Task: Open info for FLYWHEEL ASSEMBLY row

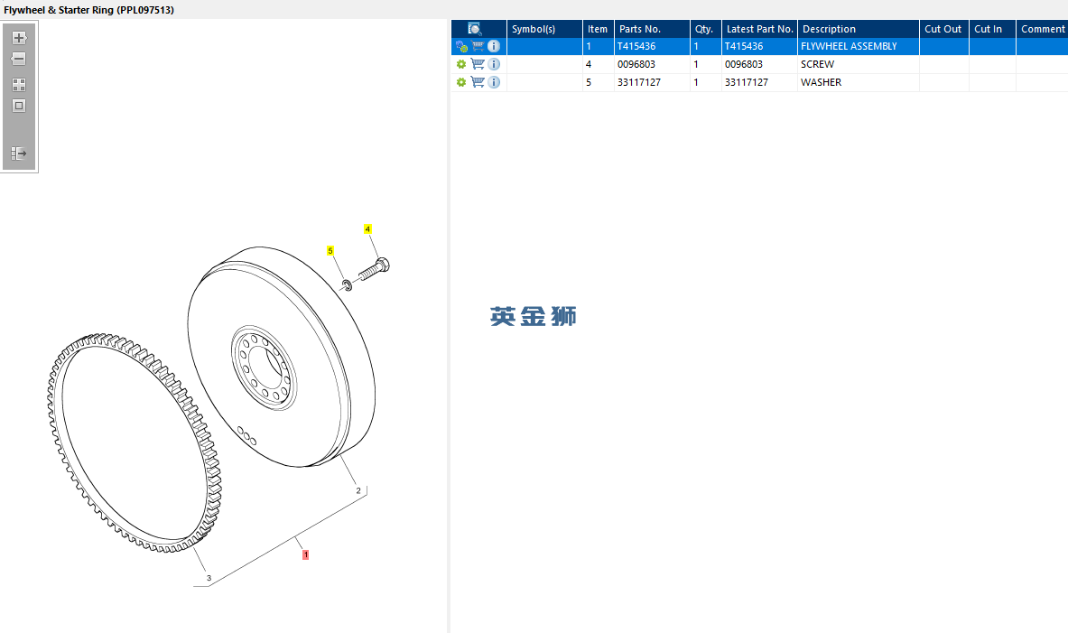Action: point(494,46)
